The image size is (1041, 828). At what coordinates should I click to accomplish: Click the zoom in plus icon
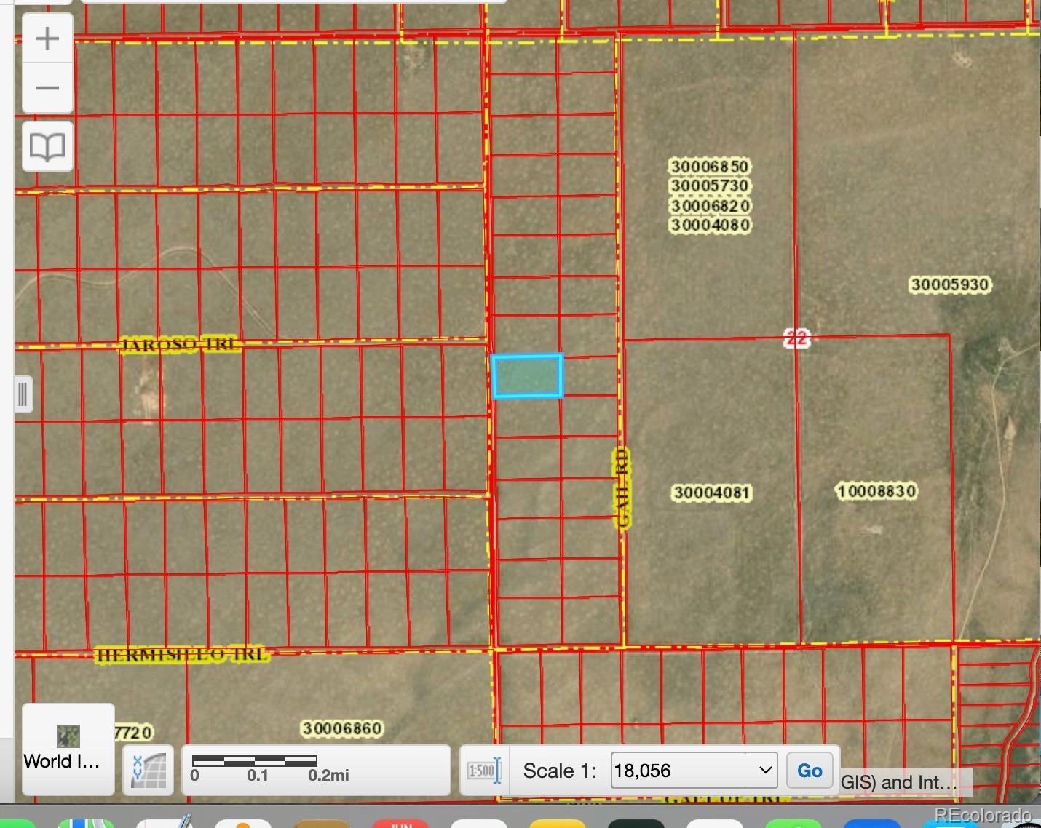click(x=47, y=38)
